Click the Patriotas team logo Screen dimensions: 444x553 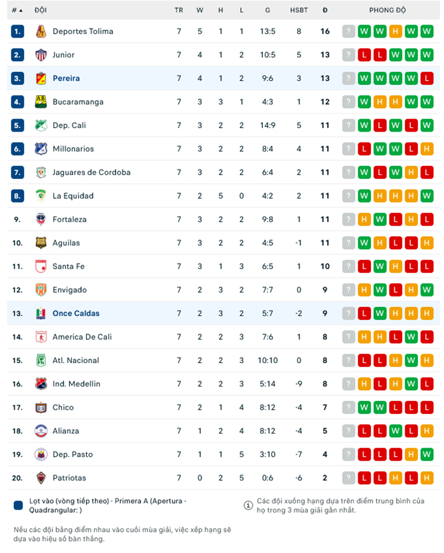[40, 478]
